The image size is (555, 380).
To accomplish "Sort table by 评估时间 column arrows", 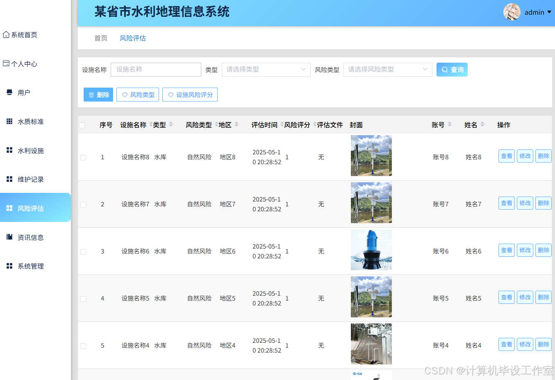I will [282, 124].
